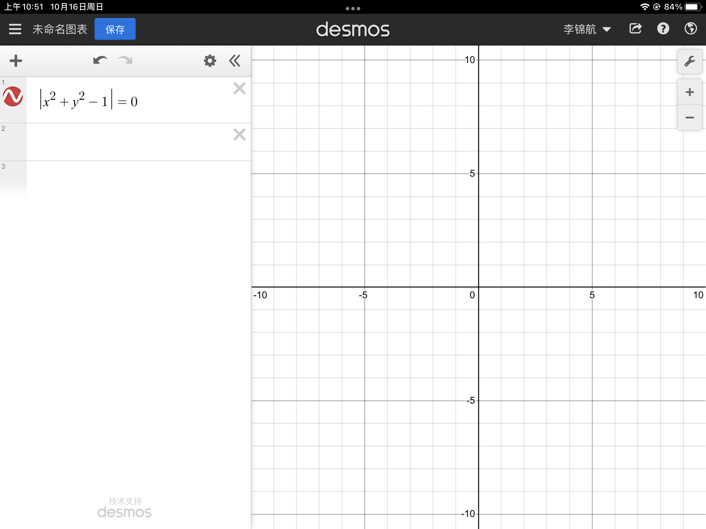Zoom out on the graph
The image size is (706, 529).
[x=689, y=118]
